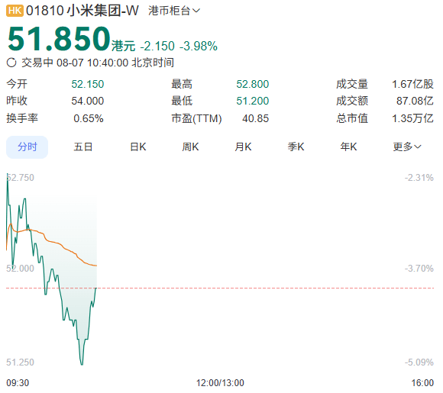
Task: Click the orange HK market badge
Action: pyautogui.click(x=15, y=11)
